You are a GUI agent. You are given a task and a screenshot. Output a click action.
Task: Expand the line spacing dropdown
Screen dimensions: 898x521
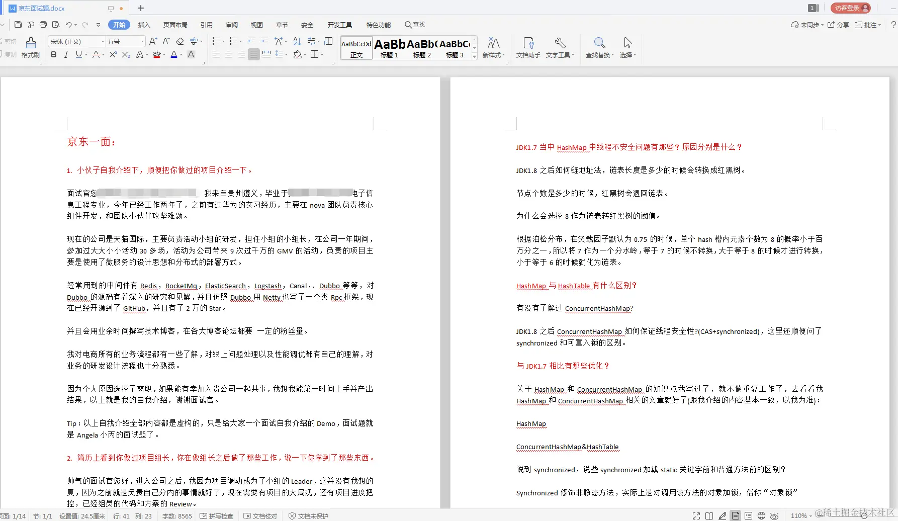click(x=286, y=55)
